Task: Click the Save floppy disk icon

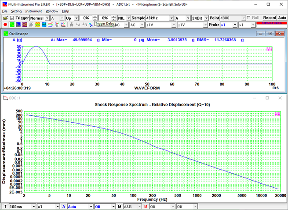Action: coord(11,18)
